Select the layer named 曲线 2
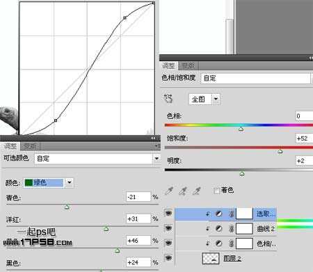The image size is (313, 272). point(266,229)
